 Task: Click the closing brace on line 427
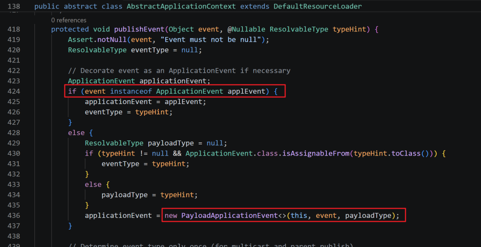tap(70, 122)
